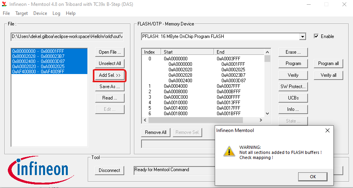
Task: Click the Erase button
Action: point(293,52)
